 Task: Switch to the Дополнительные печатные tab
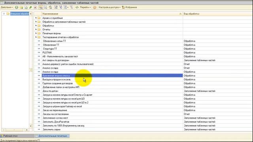click(52, 136)
